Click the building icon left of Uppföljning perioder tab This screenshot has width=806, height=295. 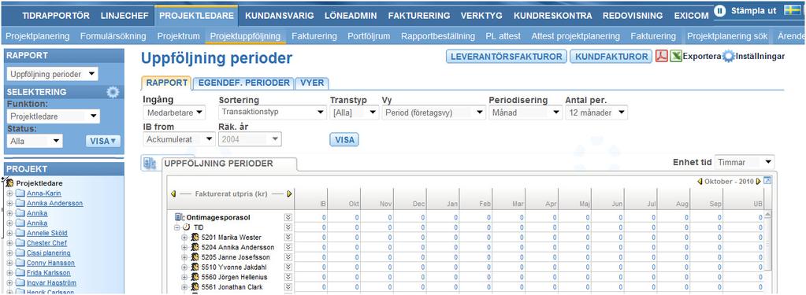tap(150, 163)
